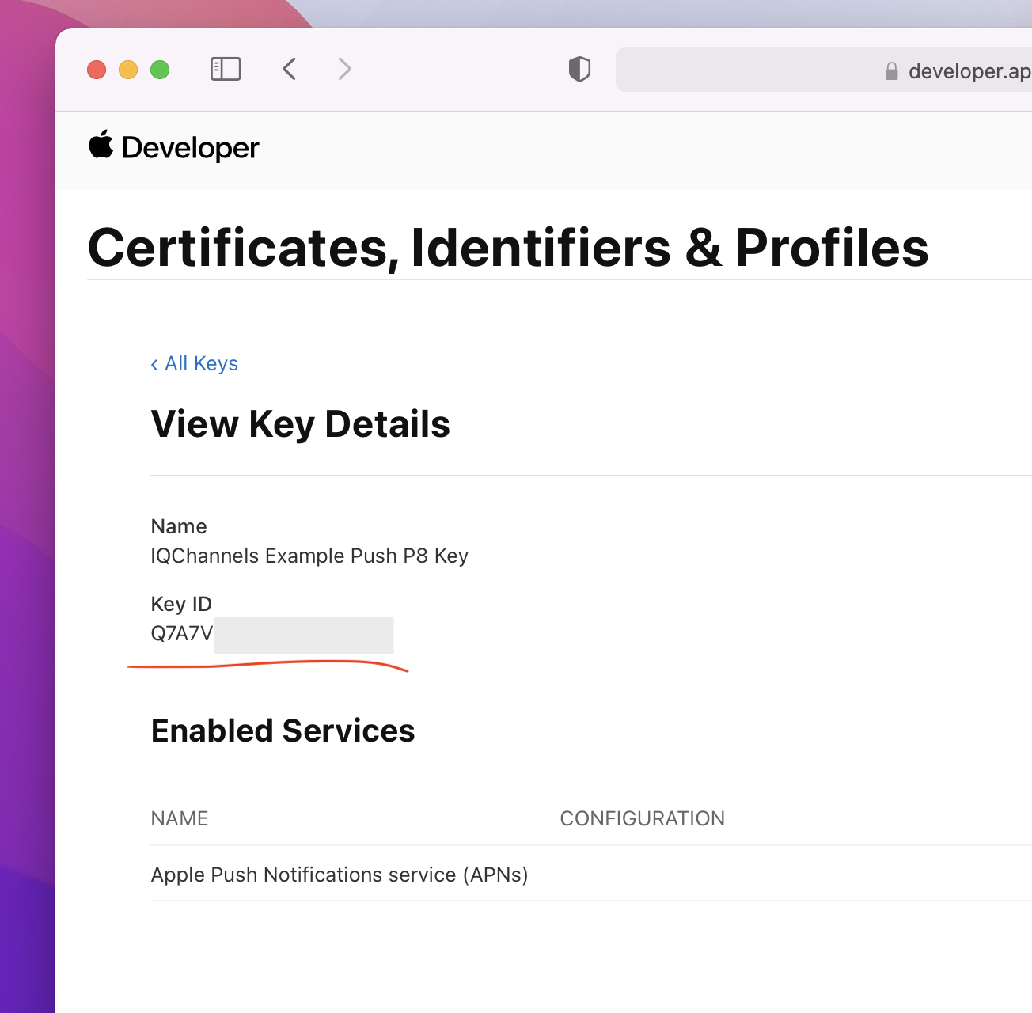
Task: Open the privacy shield report icon
Action: coord(579,70)
